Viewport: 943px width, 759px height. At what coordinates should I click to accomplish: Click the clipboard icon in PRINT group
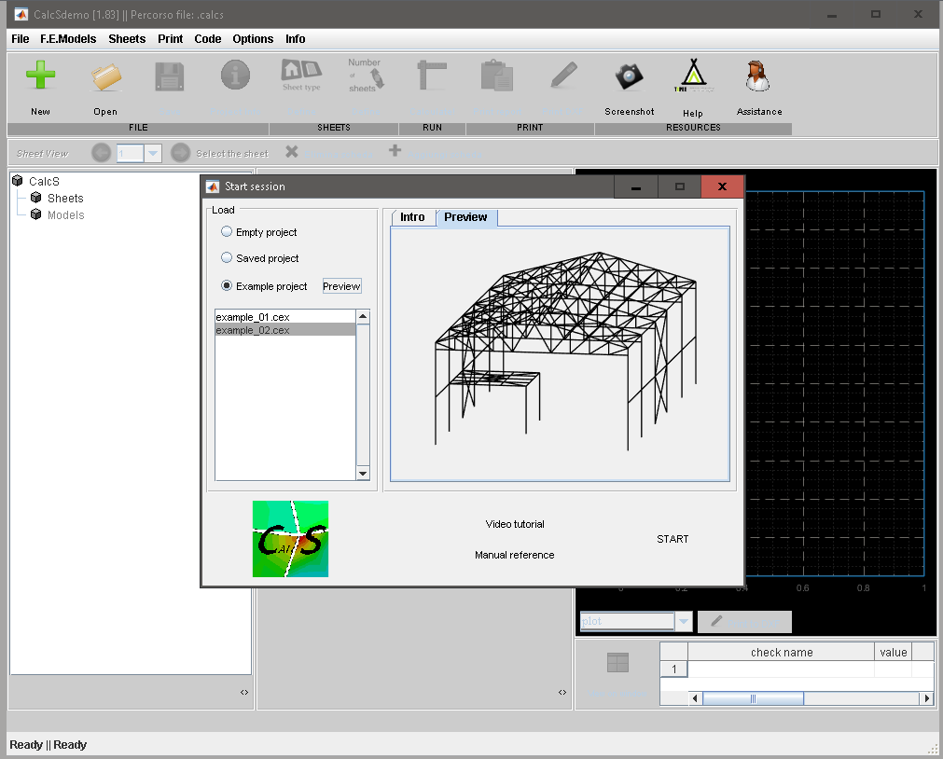pyautogui.click(x=497, y=76)
